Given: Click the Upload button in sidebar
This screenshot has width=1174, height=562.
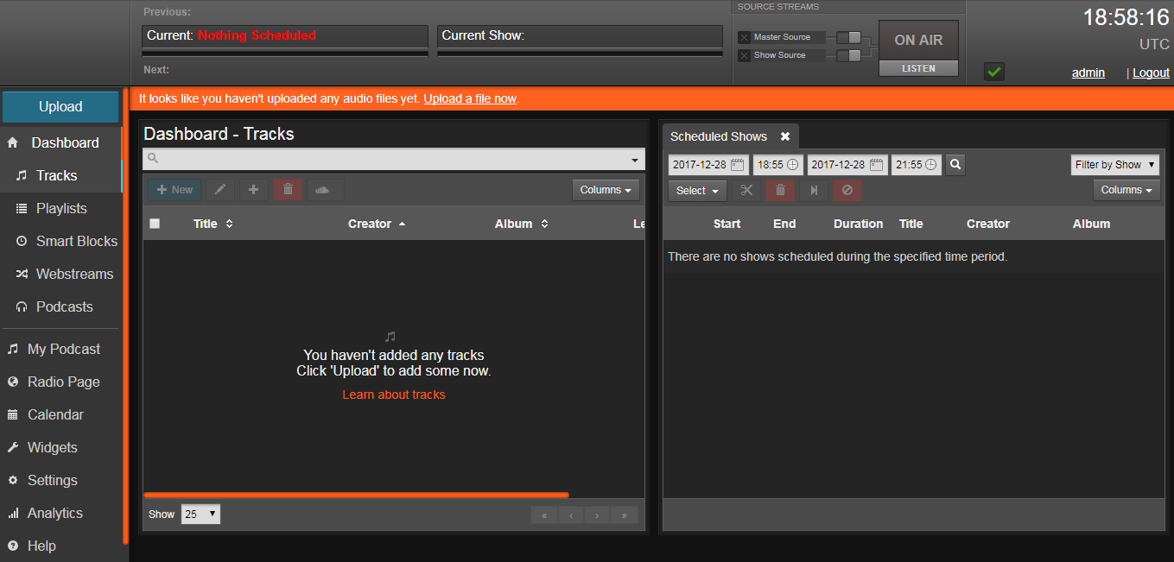Looking at the screenshot, I should tap(60, 107).
